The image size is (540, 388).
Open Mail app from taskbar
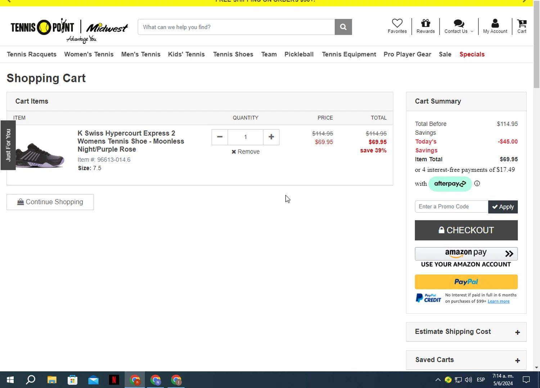coord(93,380)
